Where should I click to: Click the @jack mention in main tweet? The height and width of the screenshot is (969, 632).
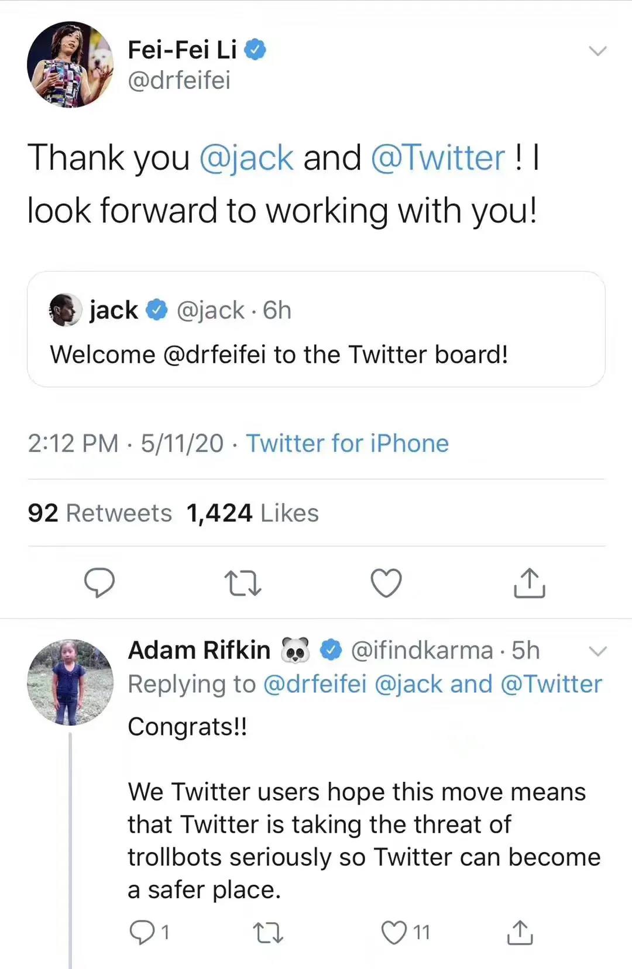pos(246,158)
